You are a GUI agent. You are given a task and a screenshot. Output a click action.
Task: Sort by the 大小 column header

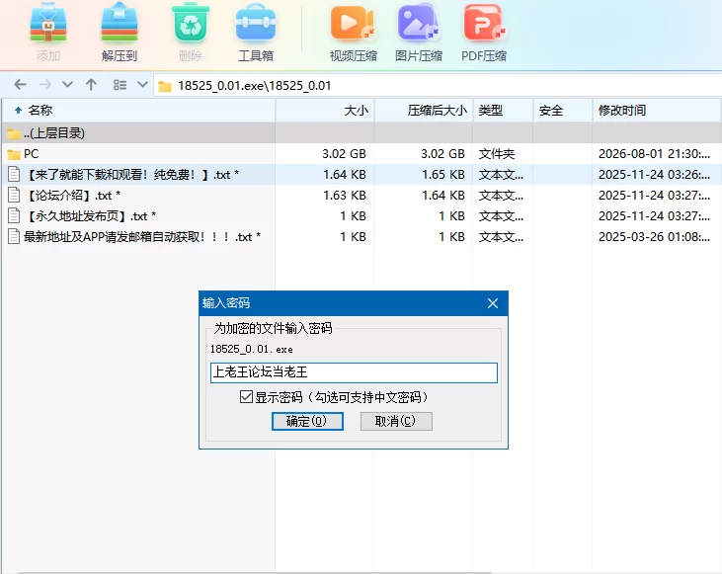tap(325, 111)
